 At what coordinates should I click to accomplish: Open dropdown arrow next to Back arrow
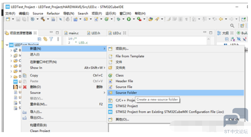[226, 19]
